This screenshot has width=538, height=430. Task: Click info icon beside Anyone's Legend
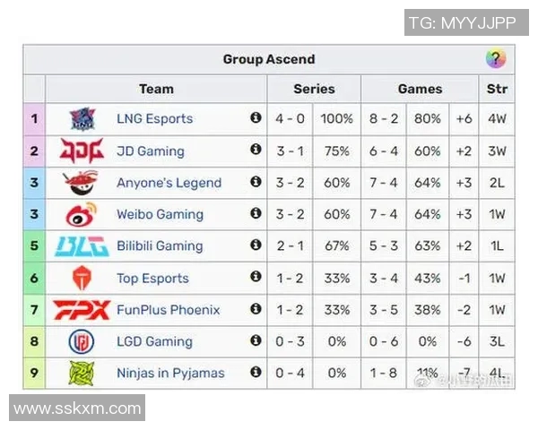coord(256,182)
